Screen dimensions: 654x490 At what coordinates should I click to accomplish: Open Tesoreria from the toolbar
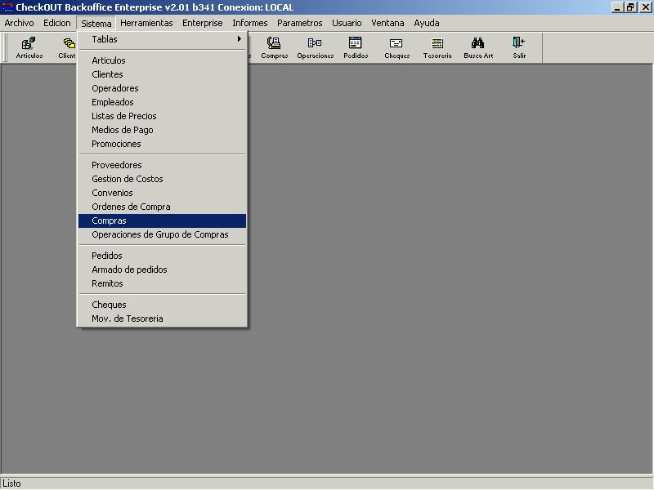(437, 47)
